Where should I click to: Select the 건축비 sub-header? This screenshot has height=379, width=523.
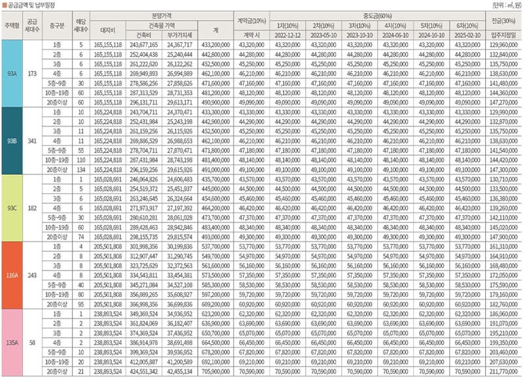pos(144,35)
